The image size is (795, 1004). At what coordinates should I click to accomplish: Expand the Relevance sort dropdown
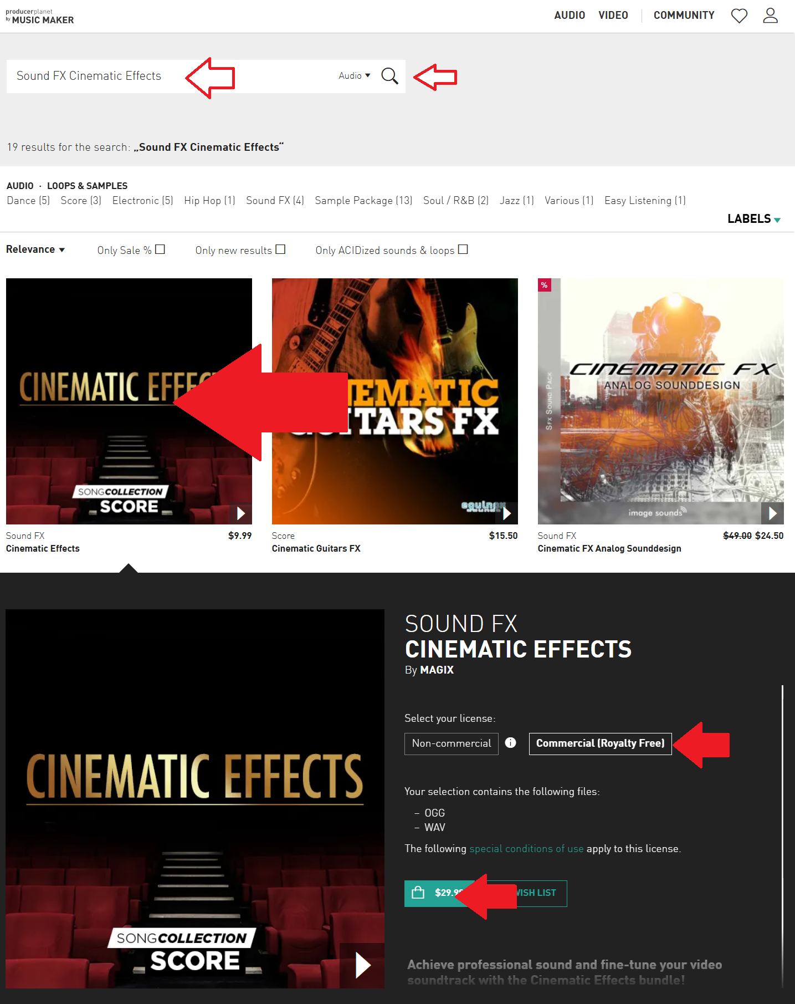(35, 249)
